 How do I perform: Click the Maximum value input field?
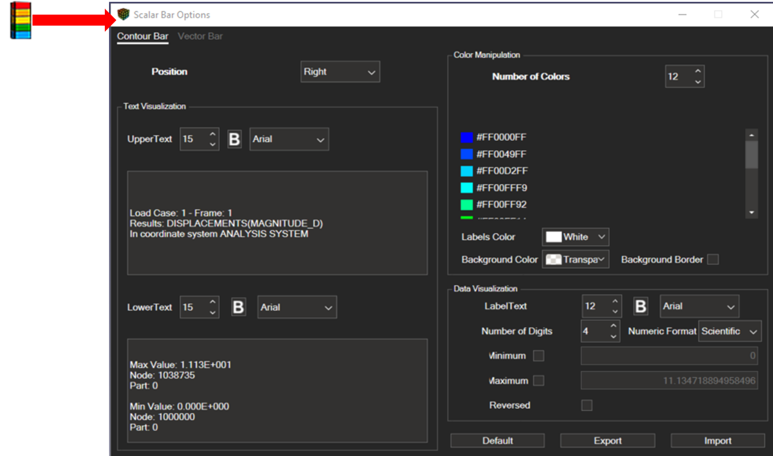click(x=669, y=381)
